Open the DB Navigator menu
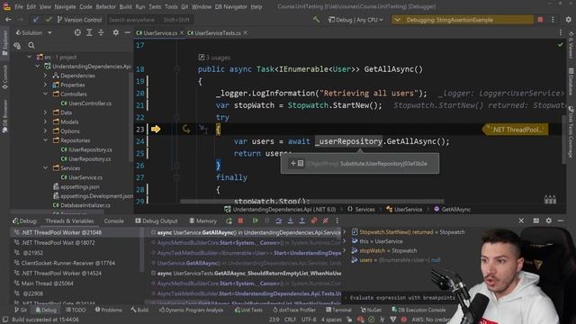Image resolution: width=576 pixels, height=324 pixels. click(x=230, y=6)
